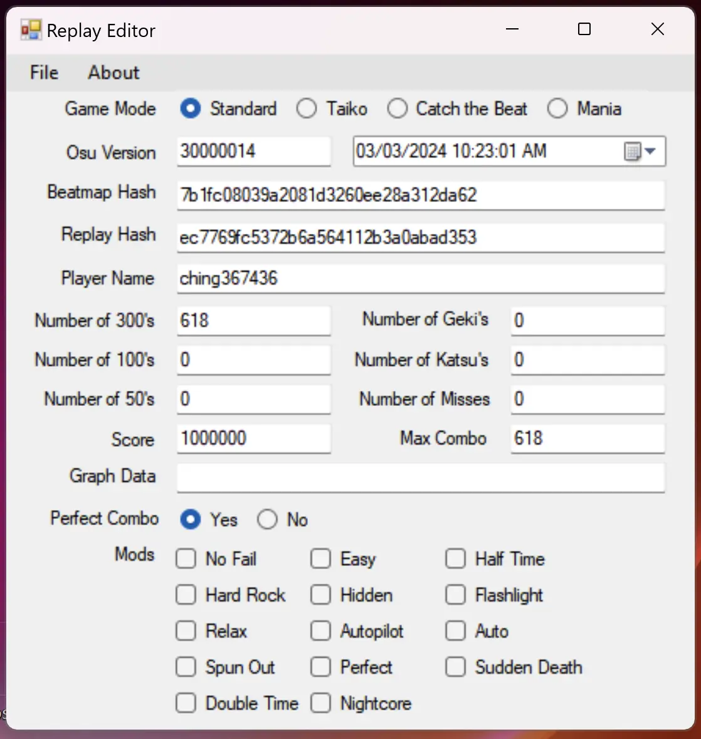
Task: Enable the Hard Rock mod checkbox
Action: point(186,595)
